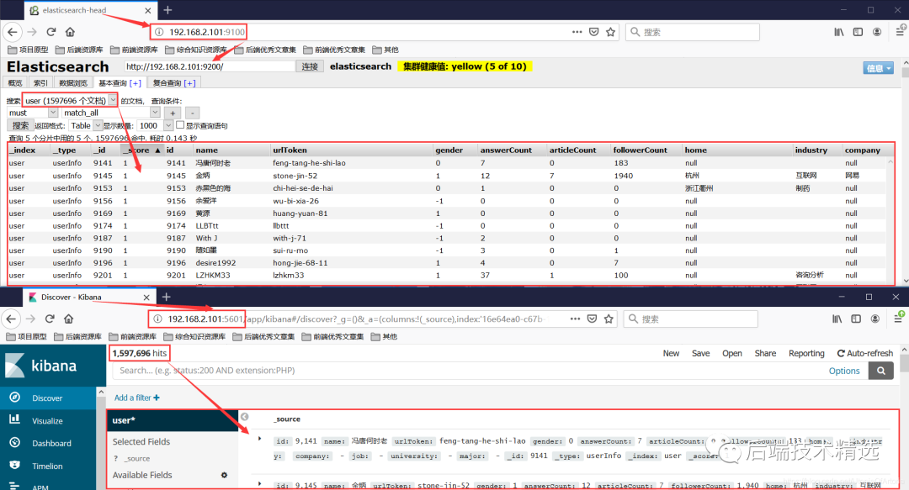Collapse the Kibana field sidebar arrow
This screenshot has width=909, height=490.
[x=245, y=416]
